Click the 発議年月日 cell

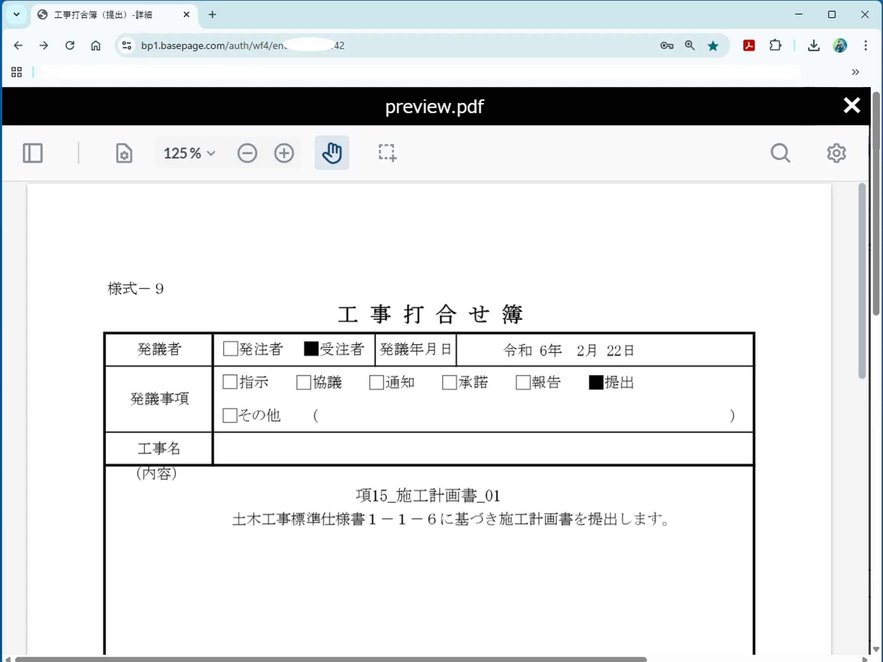[x=416, y=350]
